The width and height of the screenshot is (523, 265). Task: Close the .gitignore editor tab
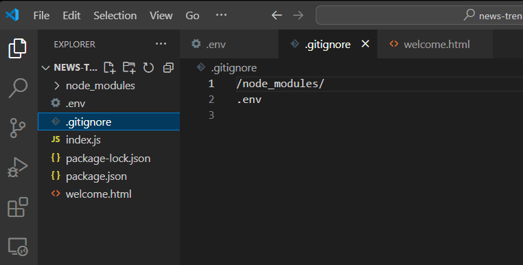[x=365, y=44]
